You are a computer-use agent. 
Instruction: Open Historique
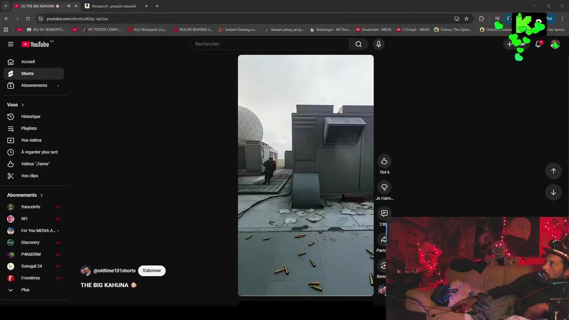[33, 116]
